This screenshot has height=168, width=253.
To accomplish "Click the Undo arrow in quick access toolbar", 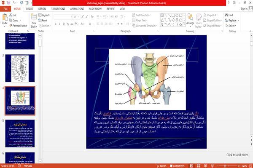I will coord(14,3).
